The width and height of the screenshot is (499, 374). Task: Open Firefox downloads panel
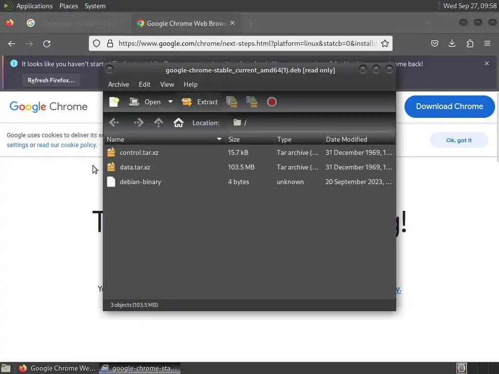[x=452, y=43]
